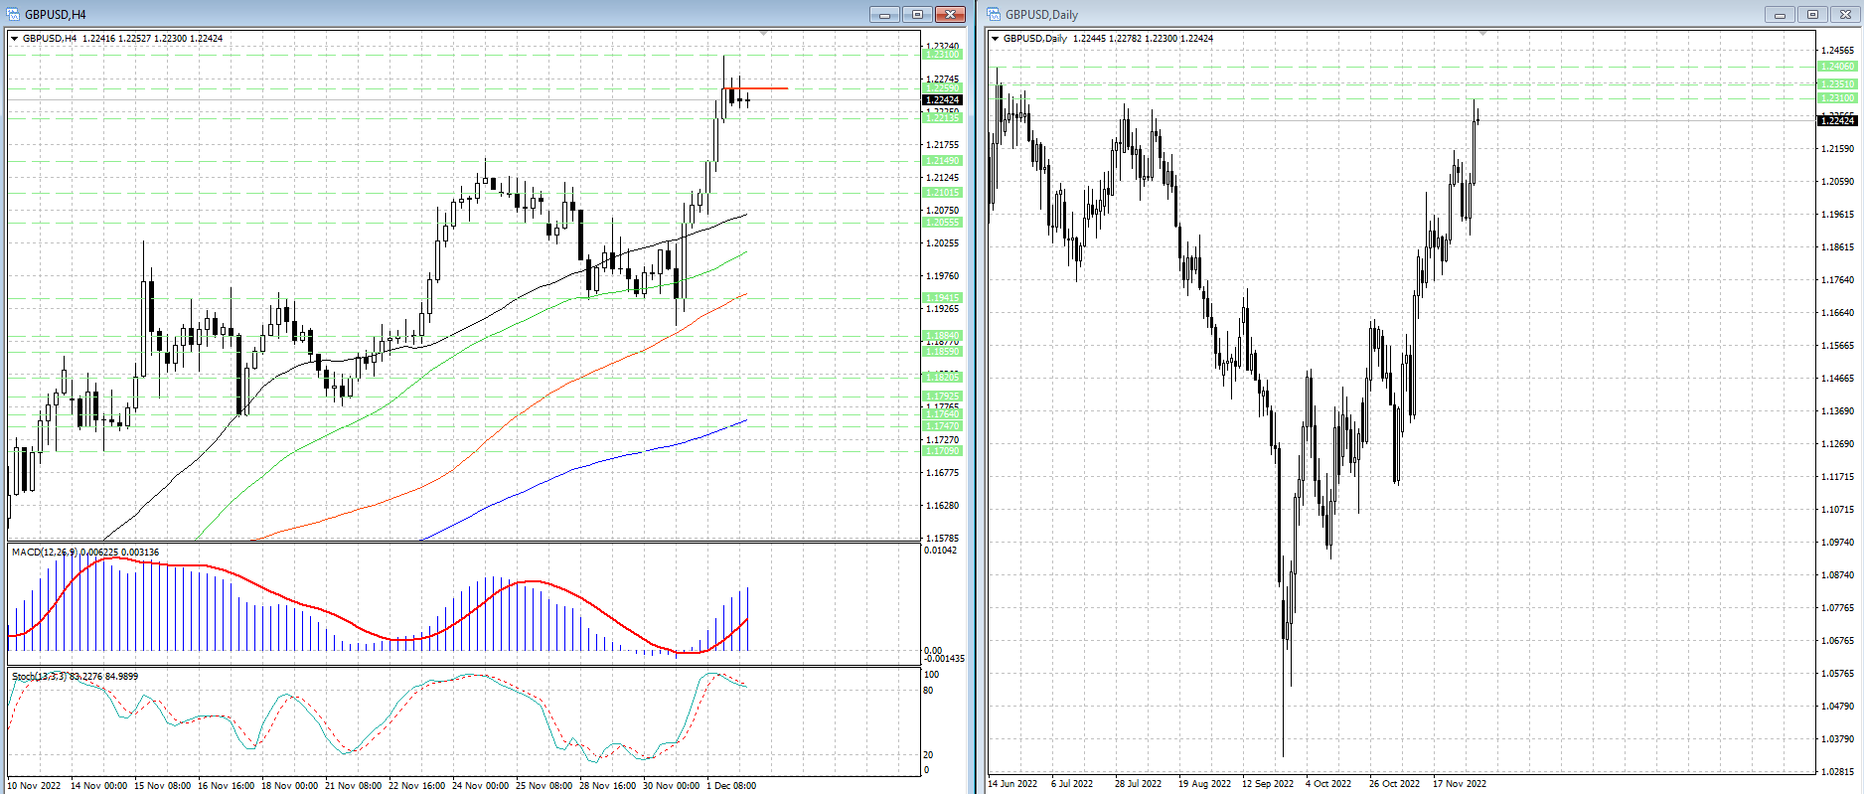The image size is (1864, 794).
Task: Maximize the GBPUSD,H4 chart window
Action: coord(917,14)
